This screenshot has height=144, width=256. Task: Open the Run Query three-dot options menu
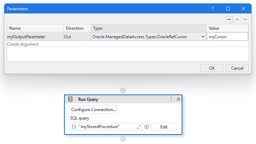(x=171, y=99)
